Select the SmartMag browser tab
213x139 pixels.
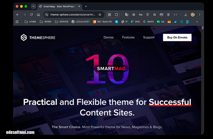point(60,6)
